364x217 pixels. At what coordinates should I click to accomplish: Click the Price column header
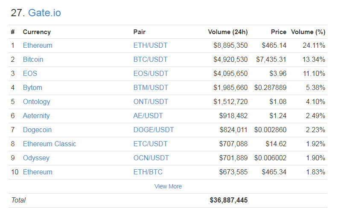279,32
